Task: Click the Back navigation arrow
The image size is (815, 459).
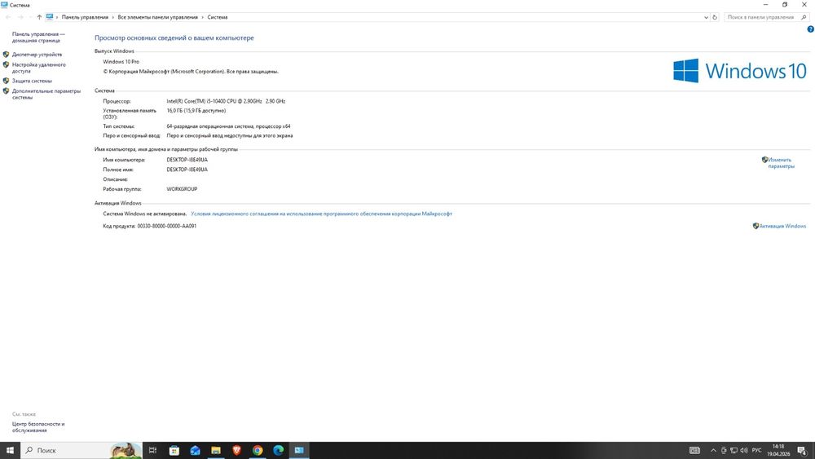Action: [x=8, y=17]
